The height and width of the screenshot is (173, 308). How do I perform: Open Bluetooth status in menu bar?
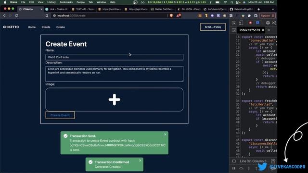(x=211, y=2)
